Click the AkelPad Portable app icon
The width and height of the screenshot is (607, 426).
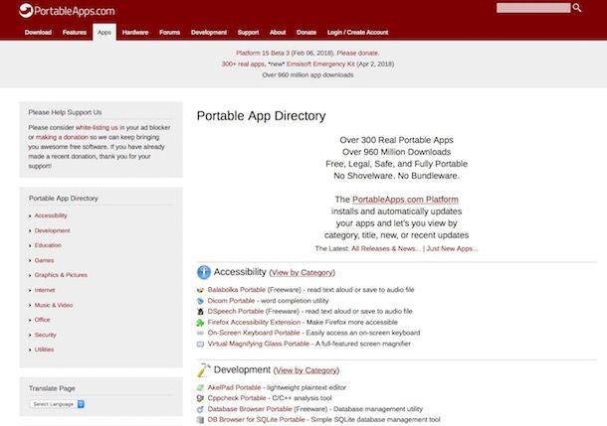pos(200,387)
